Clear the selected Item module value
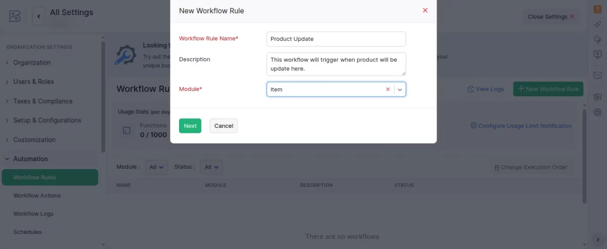The height and width of the screenshot is (249, 607). (388, 89)
